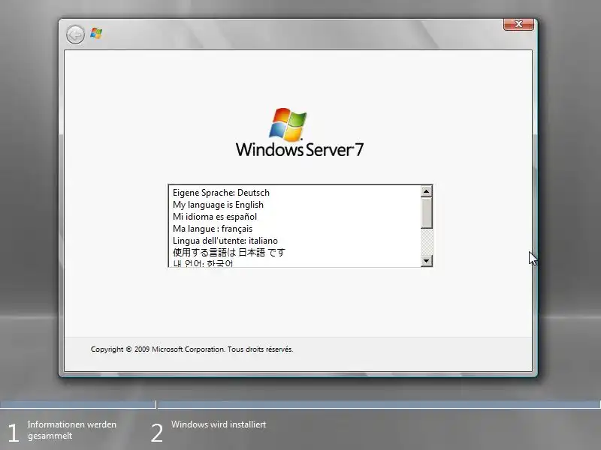The height and width of the screenshot is (450, 601).
Task: Click the language list scroll up arrow
Action: (426, 191)
